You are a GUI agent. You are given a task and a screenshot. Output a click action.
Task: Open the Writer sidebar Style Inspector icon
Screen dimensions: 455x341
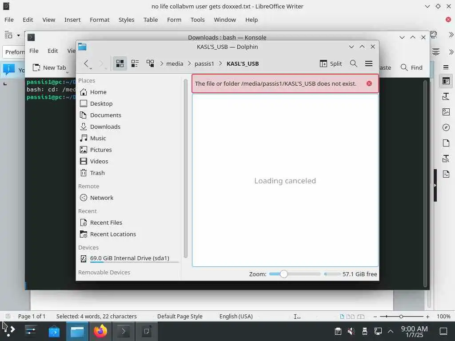tap(446, 159)
